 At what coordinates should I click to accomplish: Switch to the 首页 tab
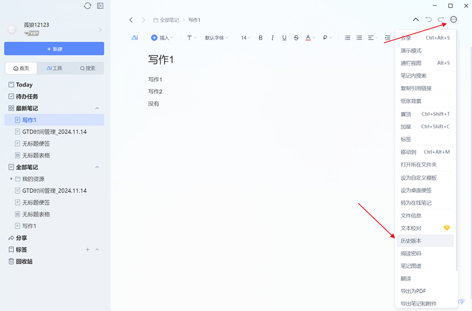tap(21, 68)
